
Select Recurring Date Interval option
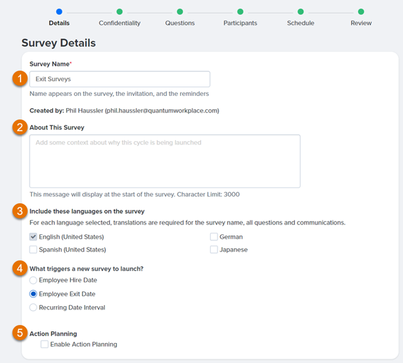33,307
